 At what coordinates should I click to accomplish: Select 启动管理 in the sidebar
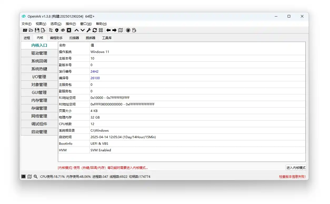click(x=39, y=132)
